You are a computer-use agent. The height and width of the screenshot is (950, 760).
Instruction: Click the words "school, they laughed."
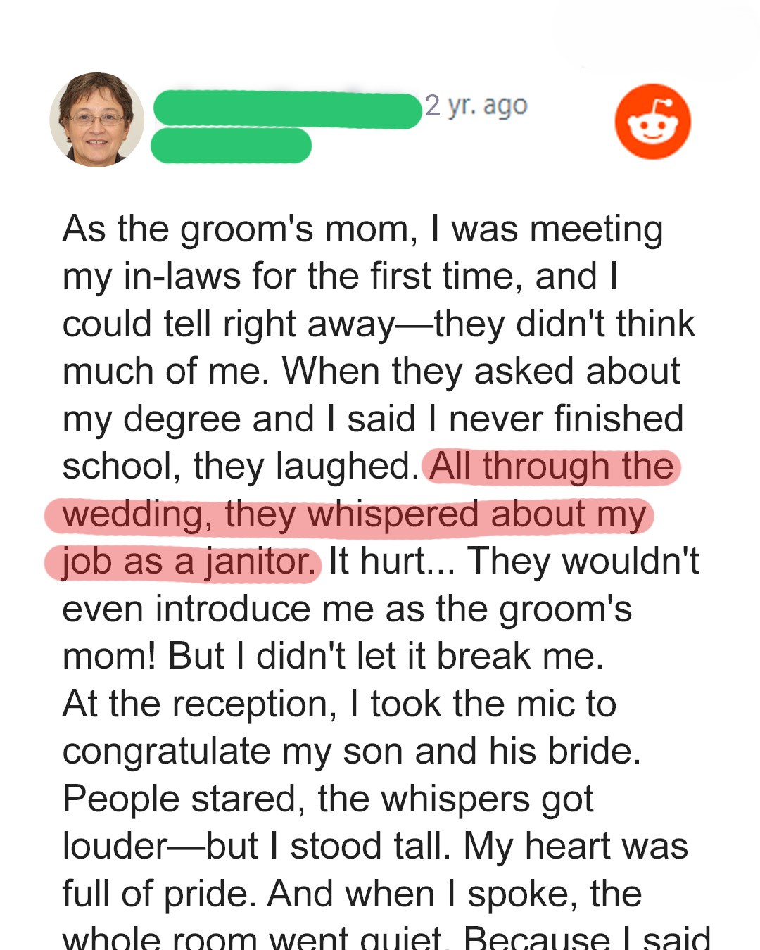pyautogui.click(x=241, y=467)
